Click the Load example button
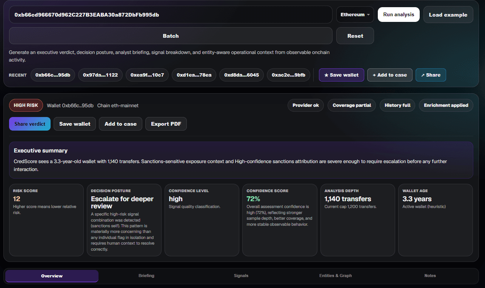This screenshot has width=485, height=288. coord(448,15)
